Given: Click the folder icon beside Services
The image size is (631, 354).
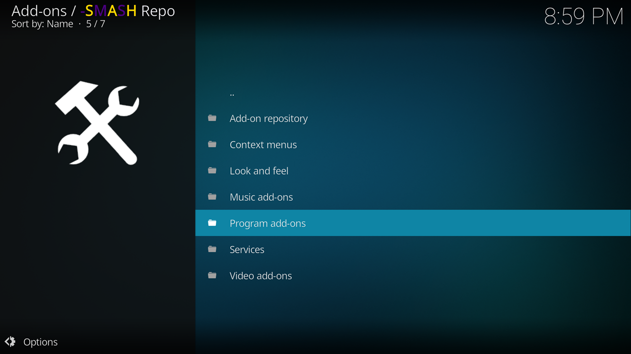Looking at the screenshot, I should click(x=212, y=249).
